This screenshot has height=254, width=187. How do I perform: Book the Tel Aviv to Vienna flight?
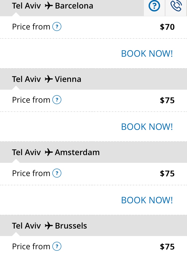tap(147, 127)
